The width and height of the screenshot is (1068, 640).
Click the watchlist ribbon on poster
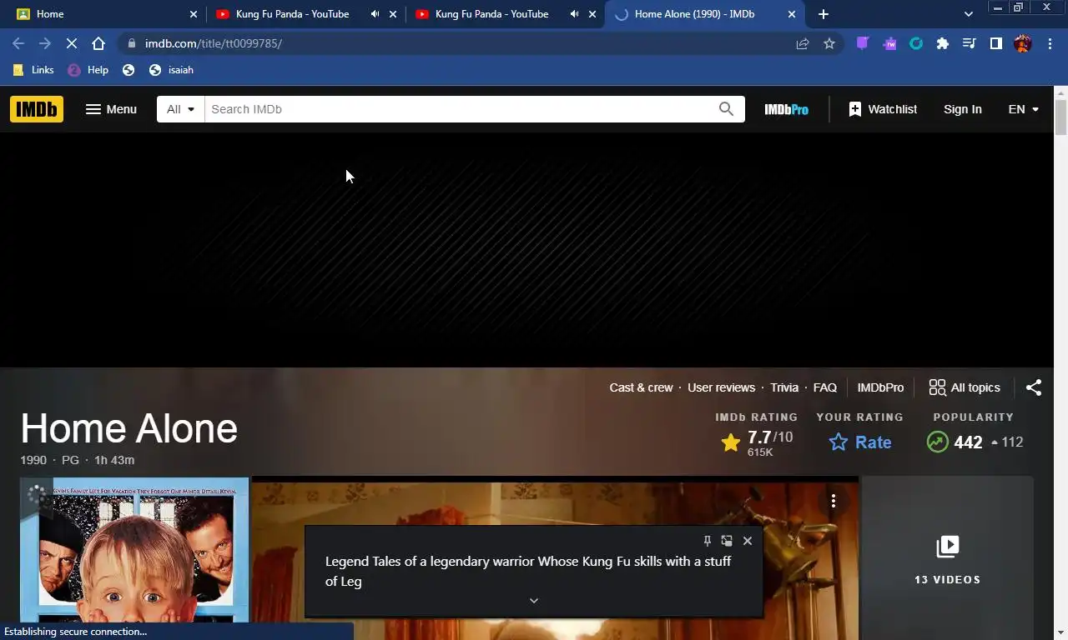pyautogui.click(x=37, y=496)
